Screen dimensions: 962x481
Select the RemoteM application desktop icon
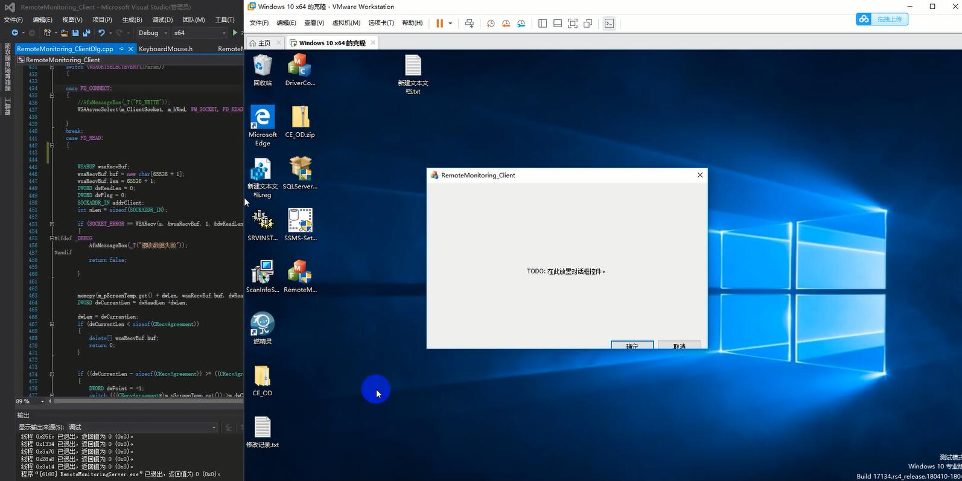click(300, 277)
